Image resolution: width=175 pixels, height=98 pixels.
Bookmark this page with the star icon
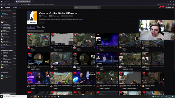pos(158,4)
